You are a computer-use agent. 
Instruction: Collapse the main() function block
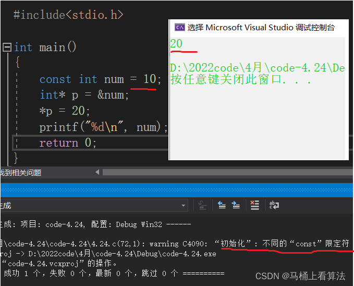coord(7,47)
